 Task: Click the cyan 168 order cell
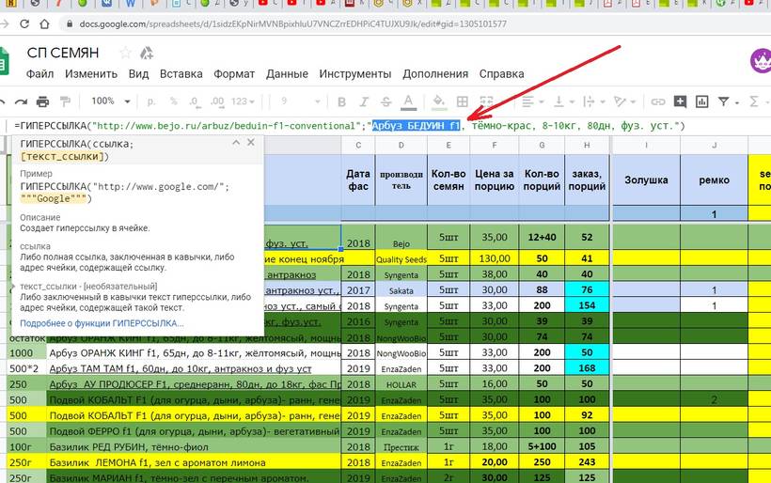click(587, 368)
